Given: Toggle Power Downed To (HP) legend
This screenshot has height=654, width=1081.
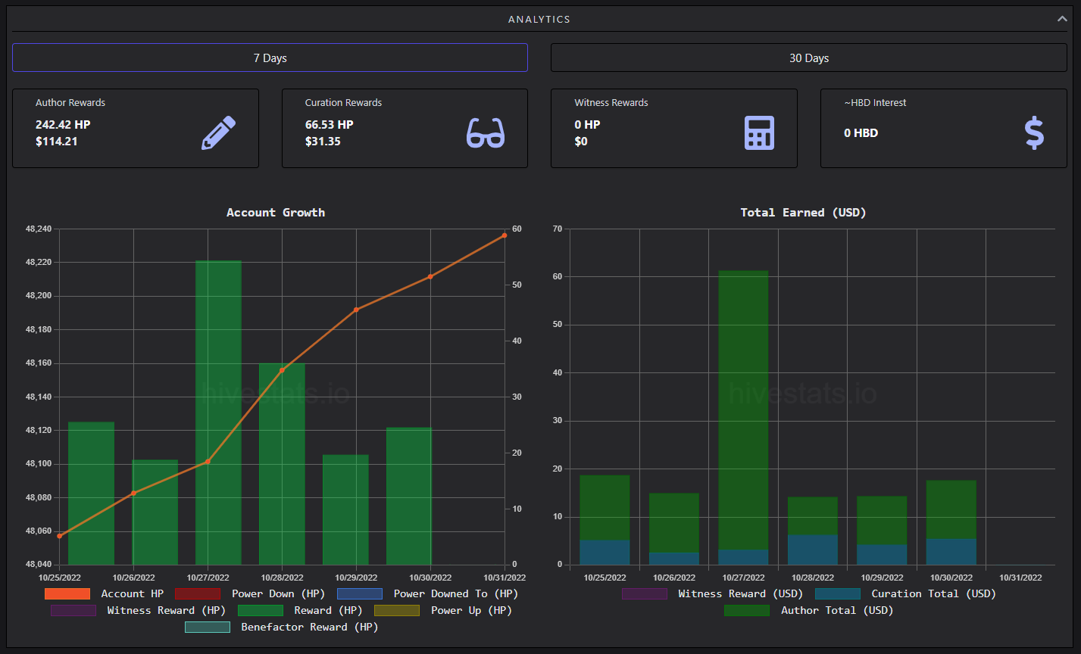Looking at the screenshot, I should click(x=427, y=594).
